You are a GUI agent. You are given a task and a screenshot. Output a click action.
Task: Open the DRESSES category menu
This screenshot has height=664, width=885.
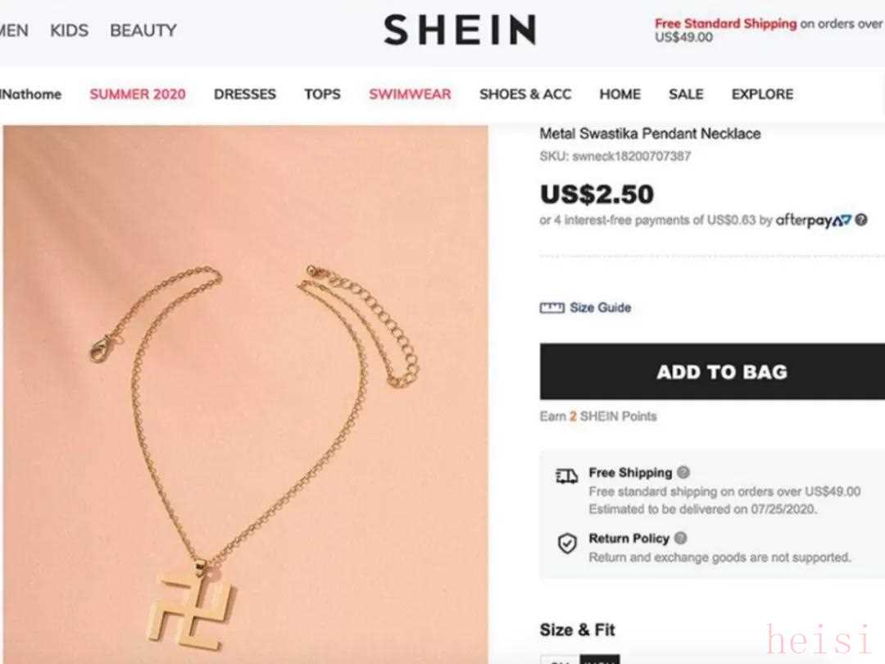point(245,94)
